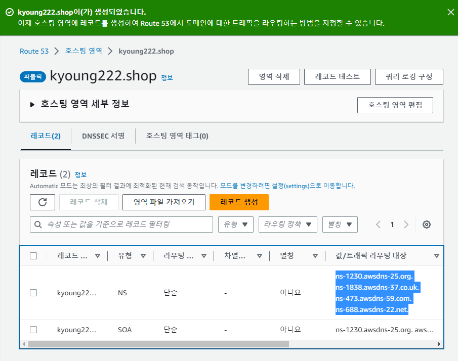Sort by 라우팅 column arrow
Viewport: 458px width, 361px height.
[x=204, y=256]
